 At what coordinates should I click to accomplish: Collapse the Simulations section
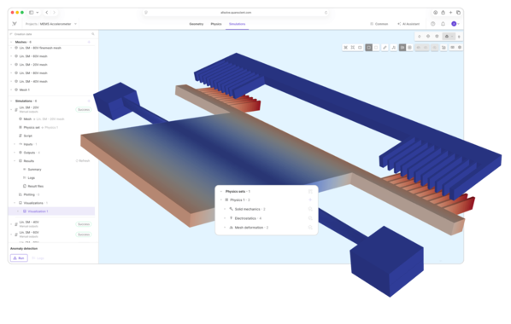pos(11,101)
